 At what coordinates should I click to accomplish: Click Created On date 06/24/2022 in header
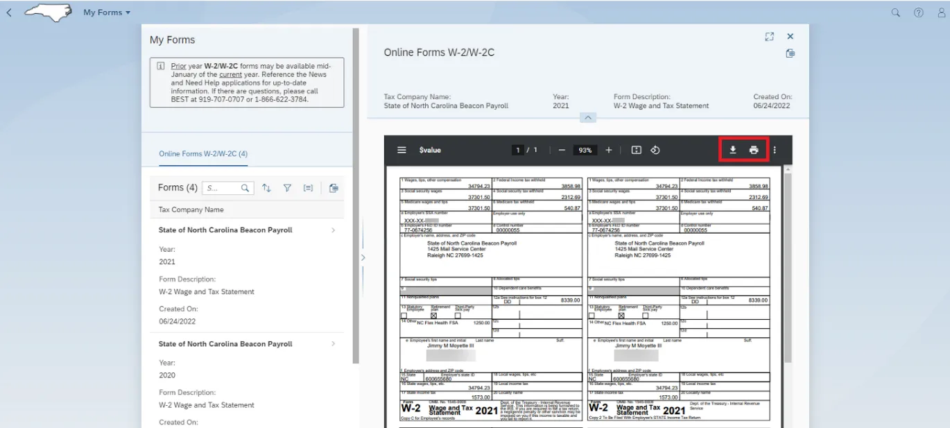point(772,106)
